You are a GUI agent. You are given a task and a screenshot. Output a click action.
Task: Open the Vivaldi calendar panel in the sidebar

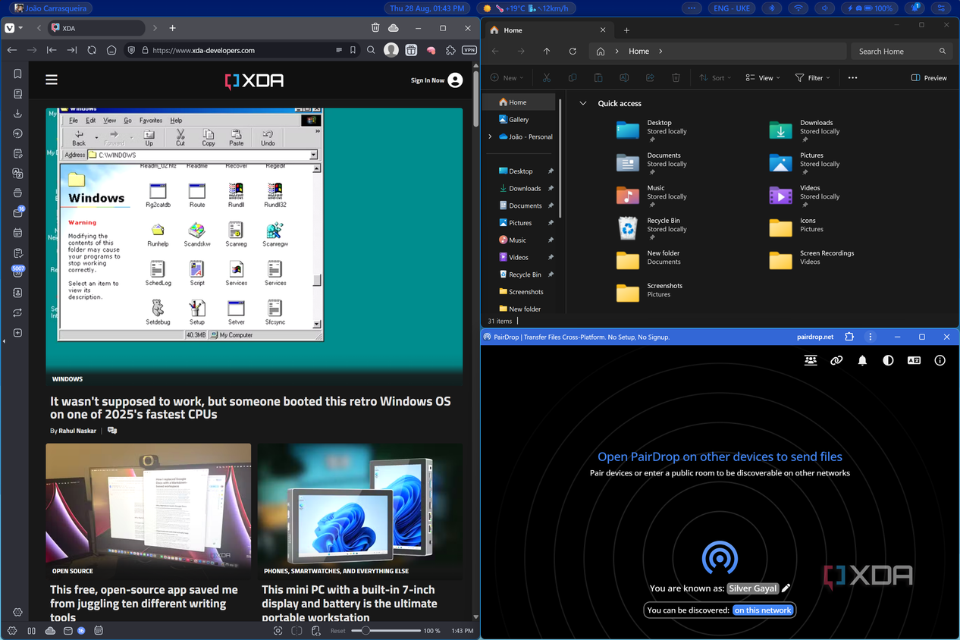point(17,233)
